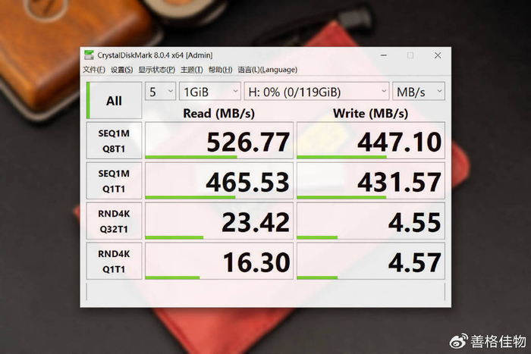Open the 显示状态(P) menu

coord(156,70)
